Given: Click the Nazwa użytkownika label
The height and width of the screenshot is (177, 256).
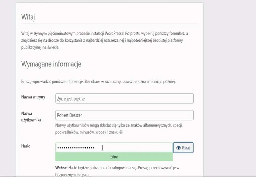Looking at the screenshot, I should pyautogui.click(x=31, y=117).
